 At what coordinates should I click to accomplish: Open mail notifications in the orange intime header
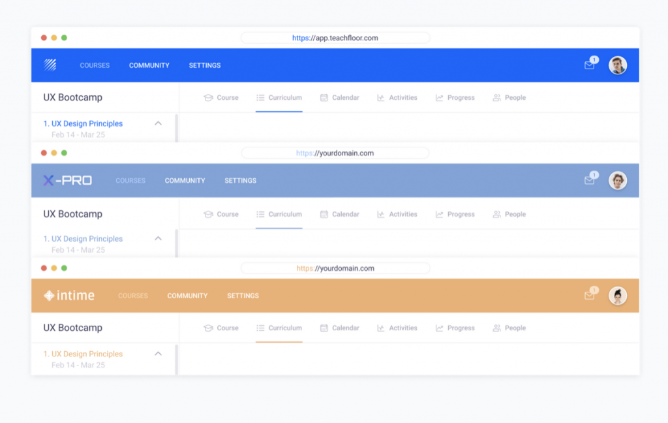point(589,296)
